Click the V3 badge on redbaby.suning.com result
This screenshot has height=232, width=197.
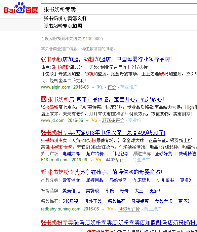110,209
